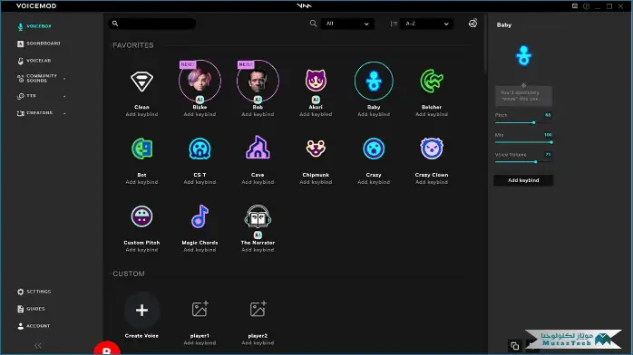Open the player2 custom voice
This screenshot has height=355, width=633.
(x=258, y=309)
